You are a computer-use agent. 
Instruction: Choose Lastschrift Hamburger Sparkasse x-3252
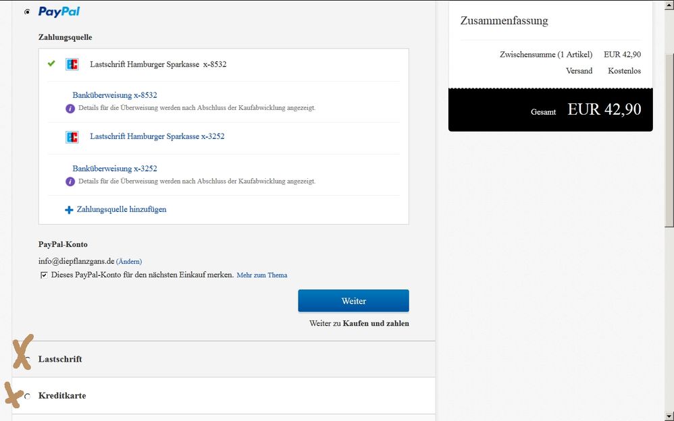pyautogui.click(x=157, y=136)
